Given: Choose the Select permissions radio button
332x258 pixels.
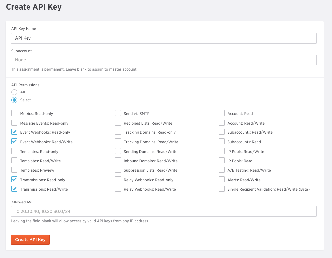Looking at the screenshot, I should [x=14, y=100].
